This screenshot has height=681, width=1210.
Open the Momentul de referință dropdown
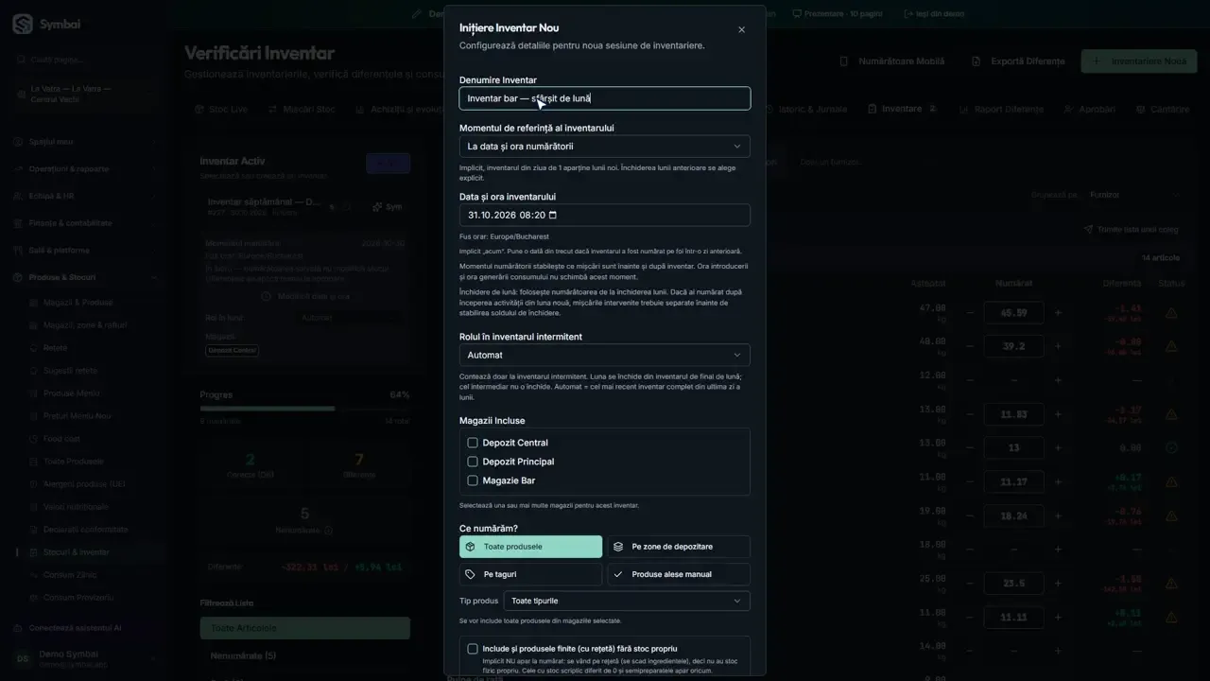(x=605, y=147)
